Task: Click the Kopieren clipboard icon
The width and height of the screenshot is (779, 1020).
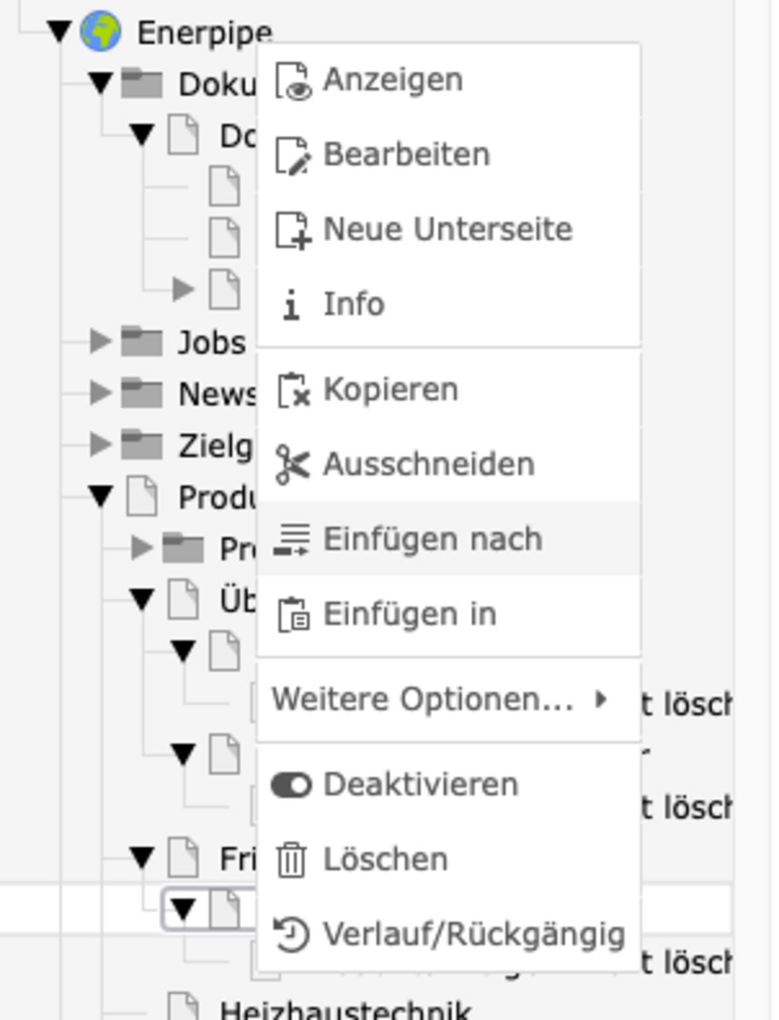Action: pos(293,390)
